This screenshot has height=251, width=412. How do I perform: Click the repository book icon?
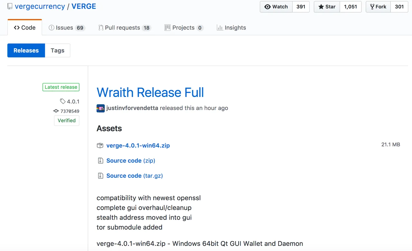tap(10, 6)
